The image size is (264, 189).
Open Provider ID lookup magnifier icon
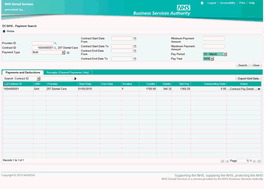(x=55, y=43)
